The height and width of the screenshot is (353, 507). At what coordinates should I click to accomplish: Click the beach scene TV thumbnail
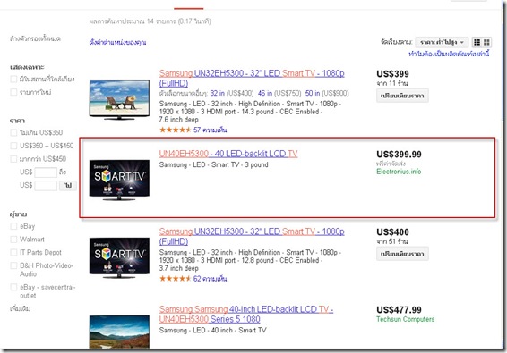(x=119, y=100)
